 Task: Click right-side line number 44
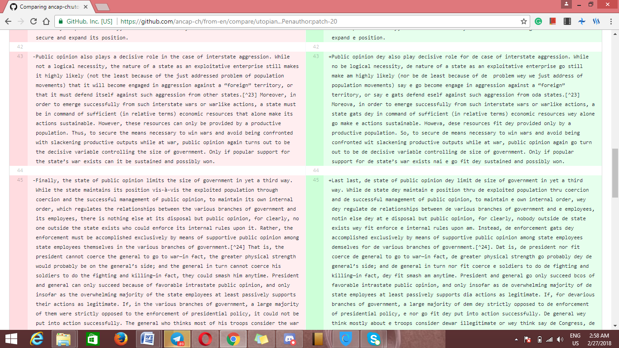point(316,170)
